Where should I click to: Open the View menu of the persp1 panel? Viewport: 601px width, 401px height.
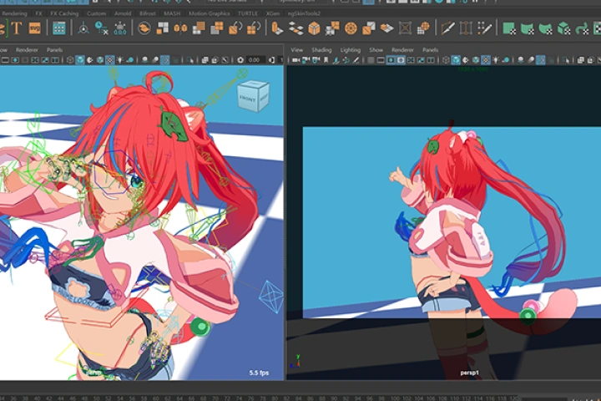(x=296, y=50)
